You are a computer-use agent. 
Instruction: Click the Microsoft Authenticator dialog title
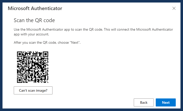35,9
